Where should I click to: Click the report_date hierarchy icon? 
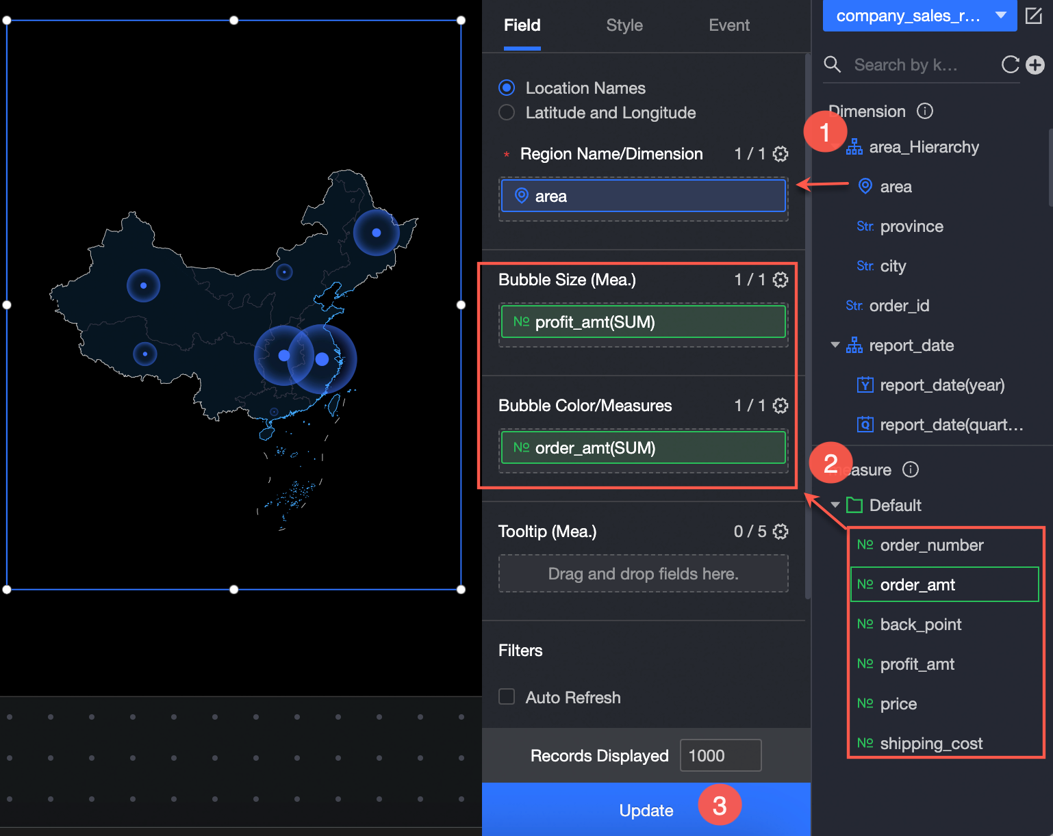click(854, 345)
